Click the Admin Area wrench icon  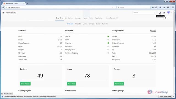coord(160,13)
